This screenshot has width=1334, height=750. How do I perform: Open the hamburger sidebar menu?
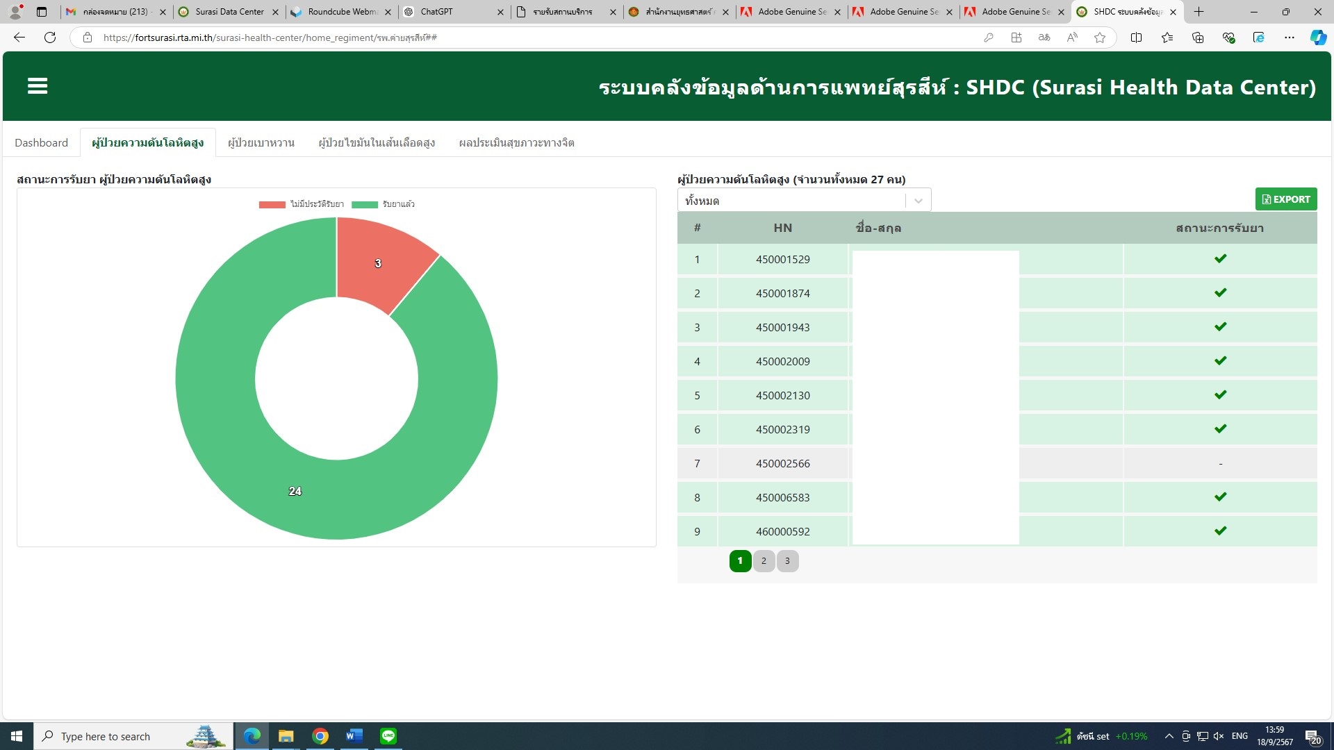(x=38, y=86)
